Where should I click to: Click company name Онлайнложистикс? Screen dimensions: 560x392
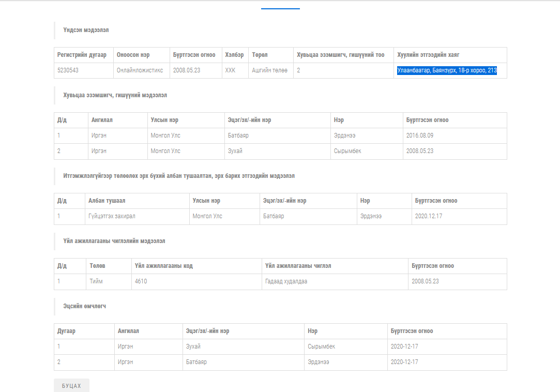(x=140, y=70)
